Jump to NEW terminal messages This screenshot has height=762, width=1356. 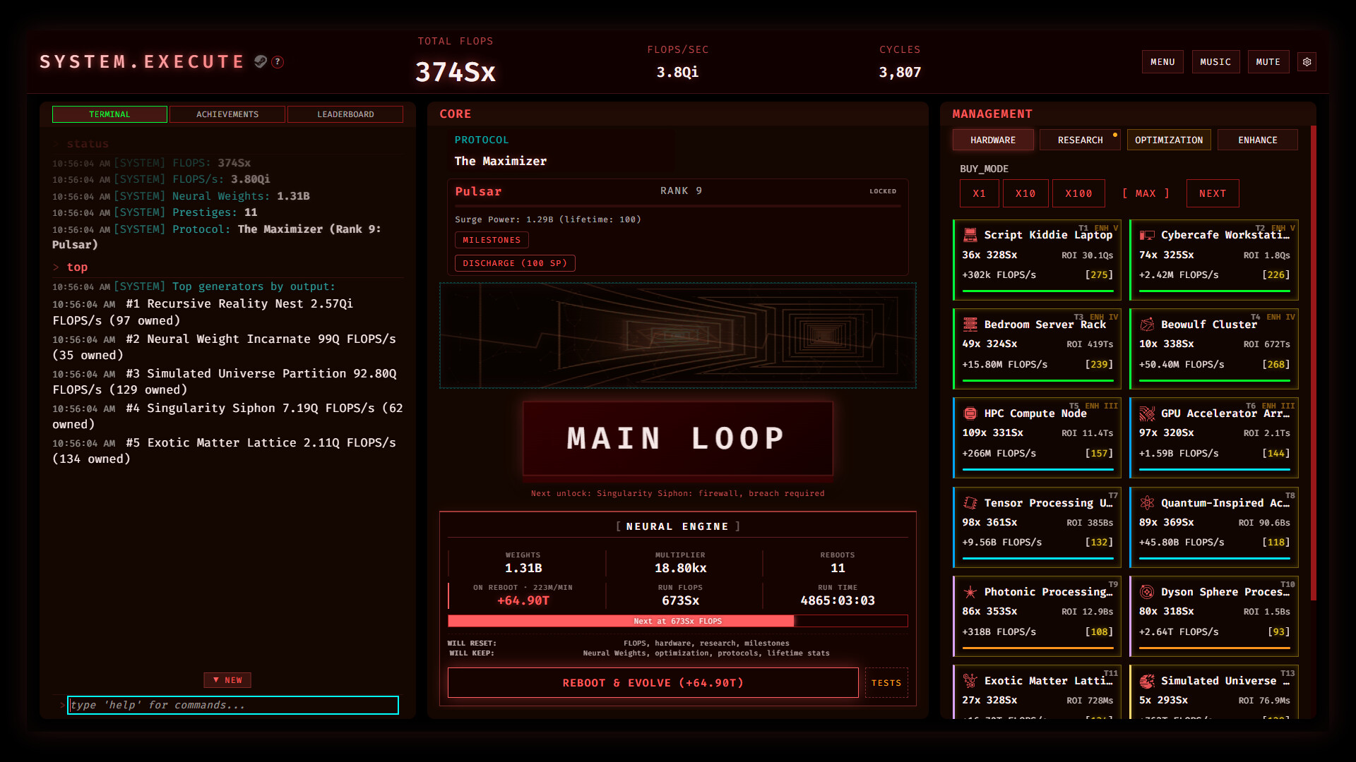(227, 680)
